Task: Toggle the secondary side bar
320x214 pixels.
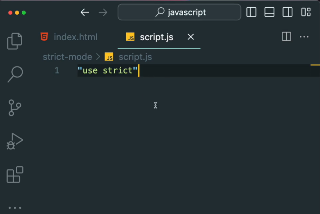Action: tap(287, 12)
